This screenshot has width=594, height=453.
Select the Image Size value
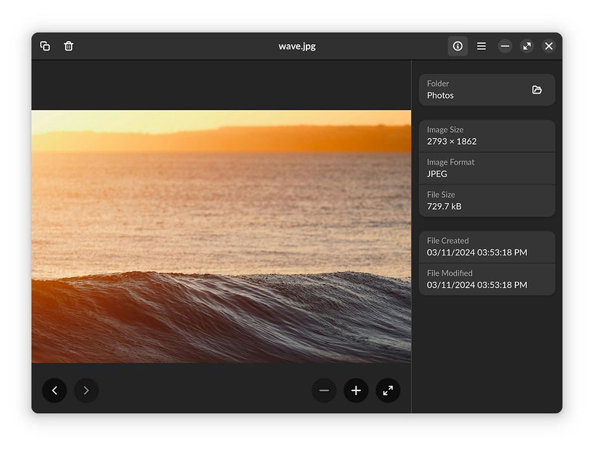(x=486, y=135)
